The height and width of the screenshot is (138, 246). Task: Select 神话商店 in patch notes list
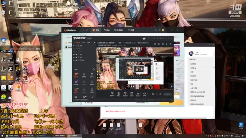pyautogui.click(x=193, y=100)
